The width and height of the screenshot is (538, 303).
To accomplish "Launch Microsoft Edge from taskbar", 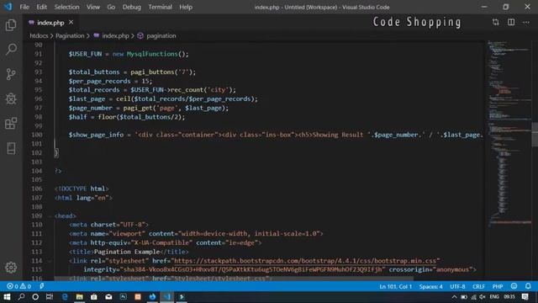I will coord(65,297).
